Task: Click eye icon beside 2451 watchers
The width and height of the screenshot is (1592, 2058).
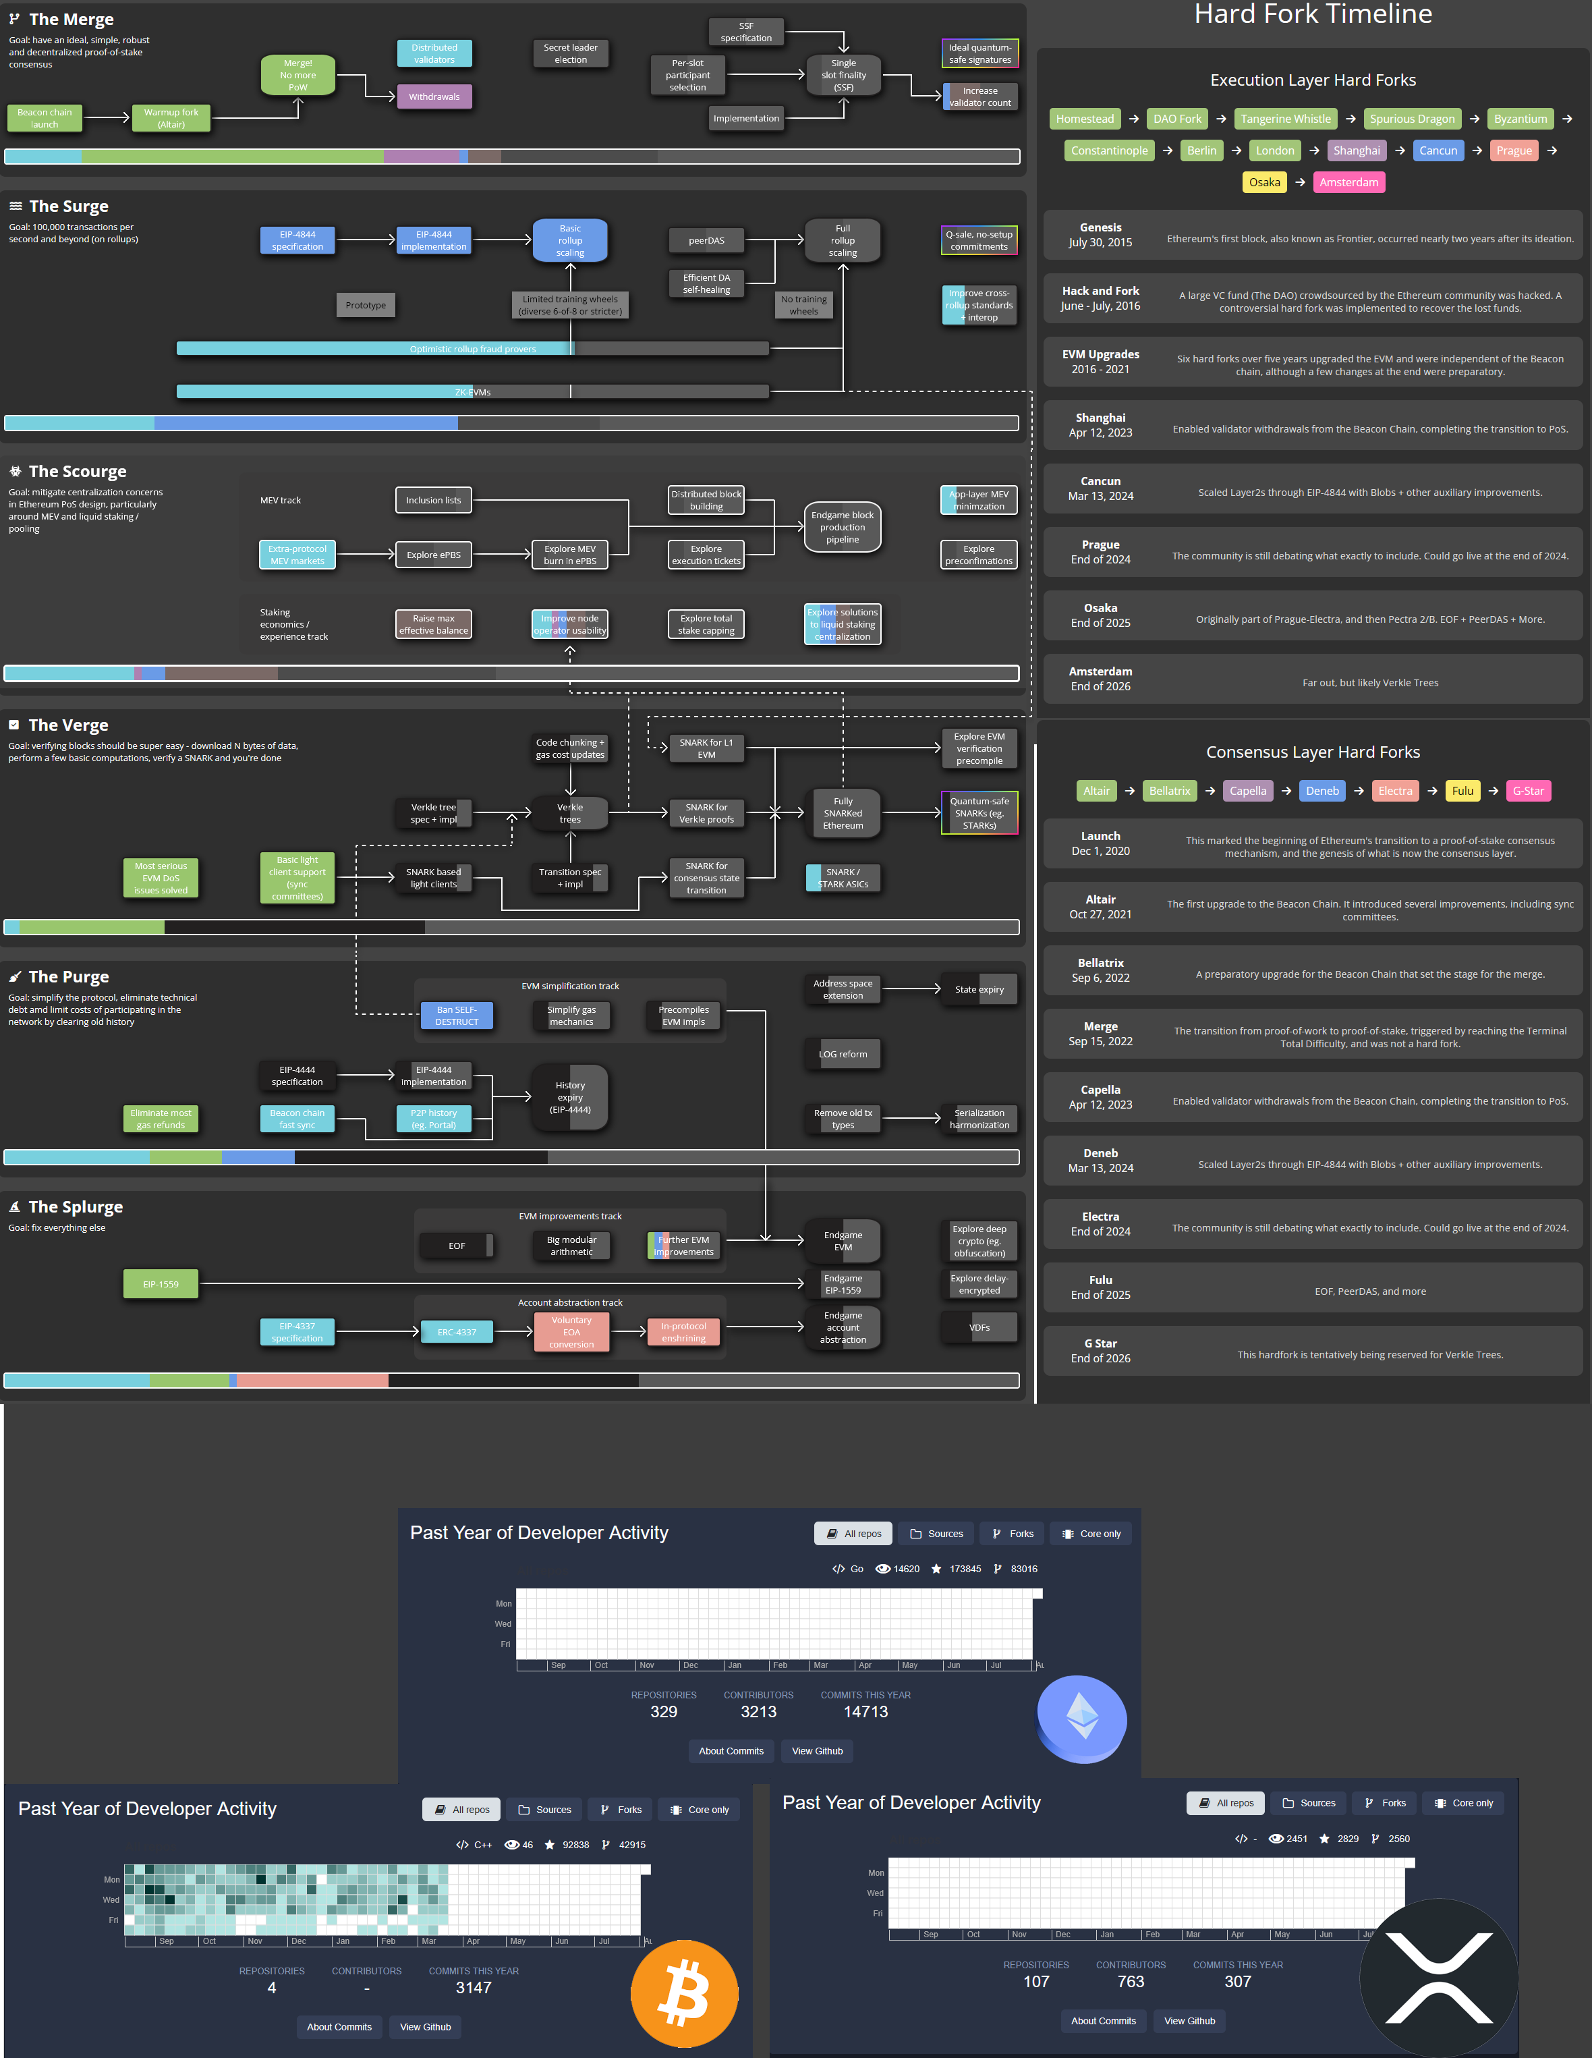Action: click(x=1276, y=1839)
